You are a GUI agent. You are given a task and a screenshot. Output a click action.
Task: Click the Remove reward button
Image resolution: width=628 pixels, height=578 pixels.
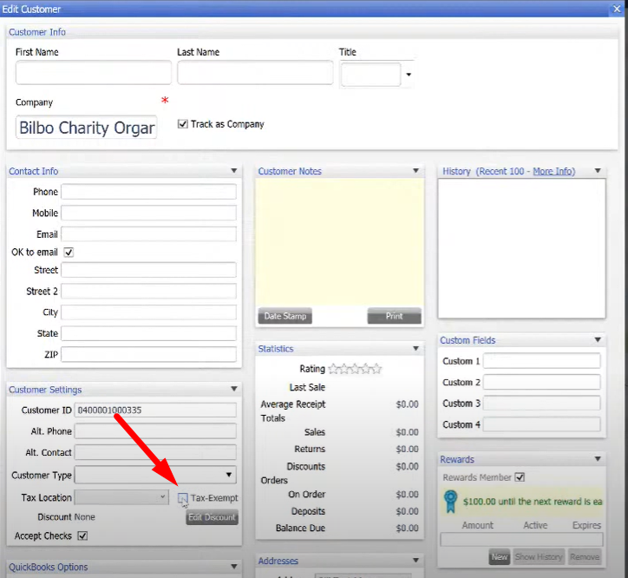tap(585, 557)
